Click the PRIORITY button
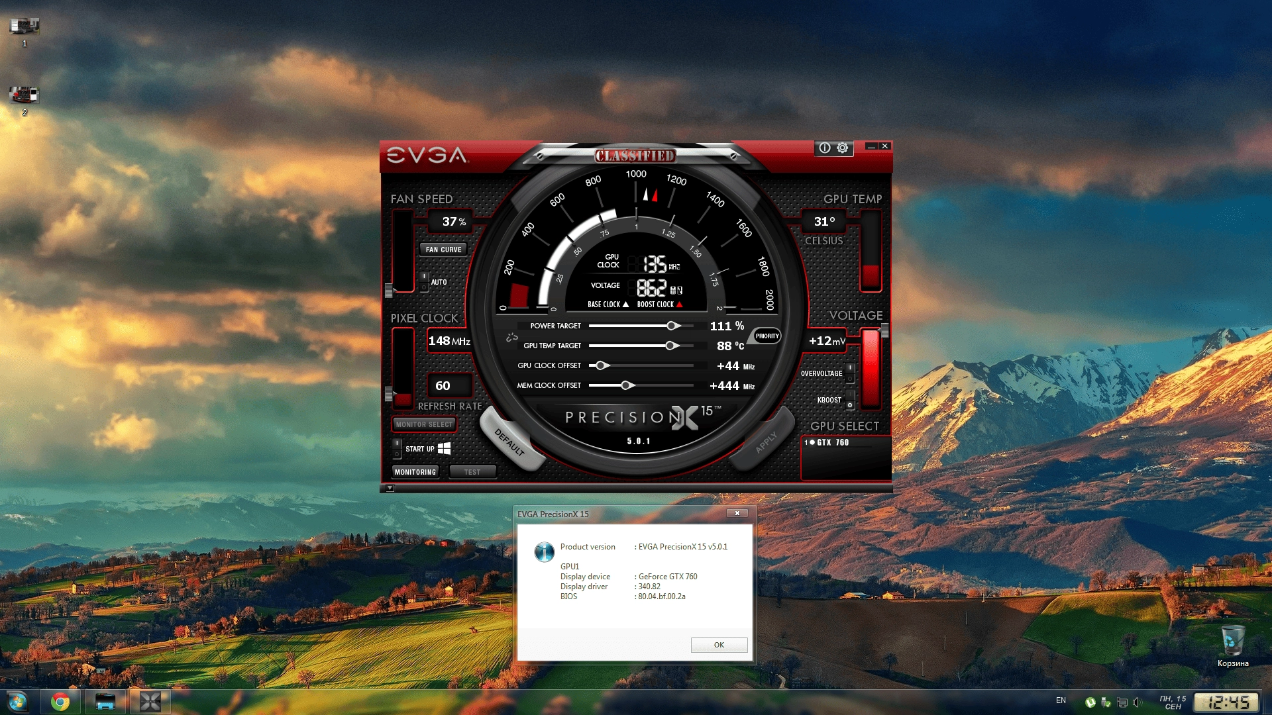The image size is (1272, 715). 767,336
